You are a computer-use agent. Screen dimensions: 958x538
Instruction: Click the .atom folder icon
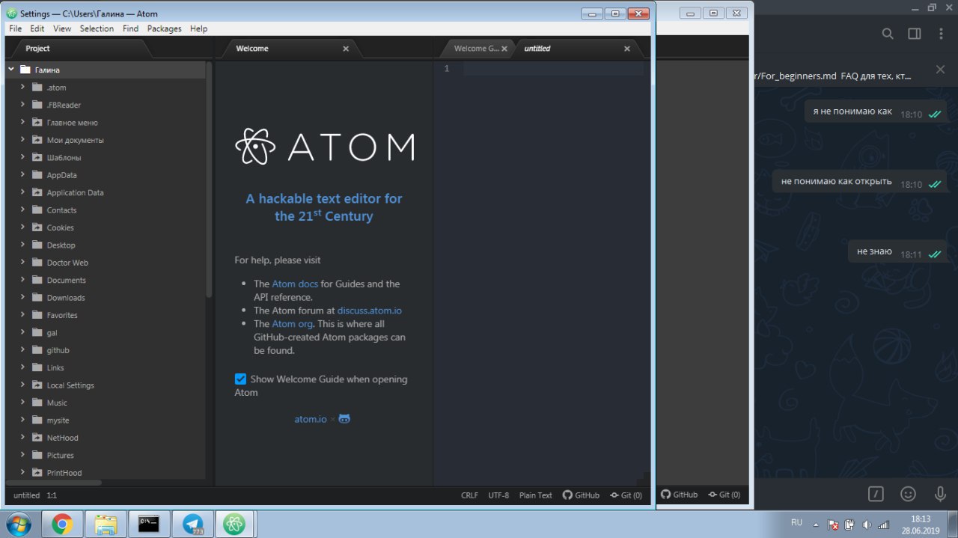tap(37, 88)
